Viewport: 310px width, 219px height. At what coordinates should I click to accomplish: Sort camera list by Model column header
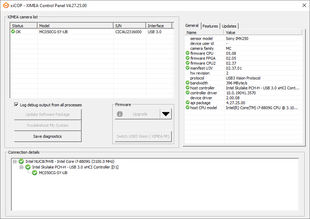(x=75, y=26)
